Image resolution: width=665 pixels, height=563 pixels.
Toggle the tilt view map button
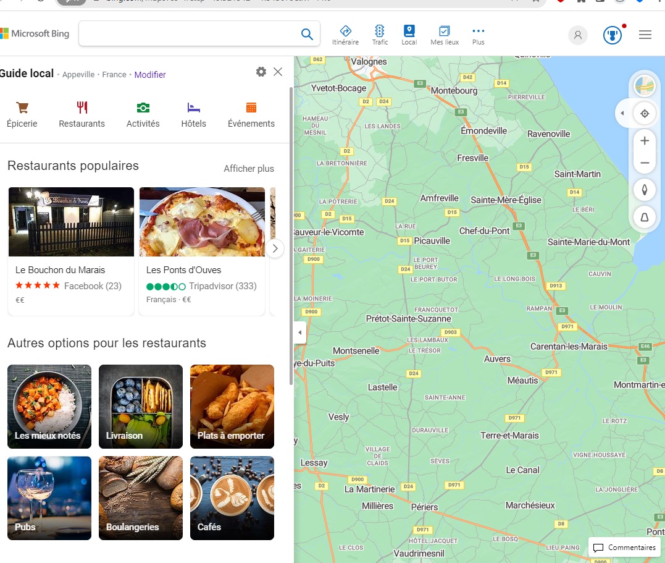(x=645, y=217)
